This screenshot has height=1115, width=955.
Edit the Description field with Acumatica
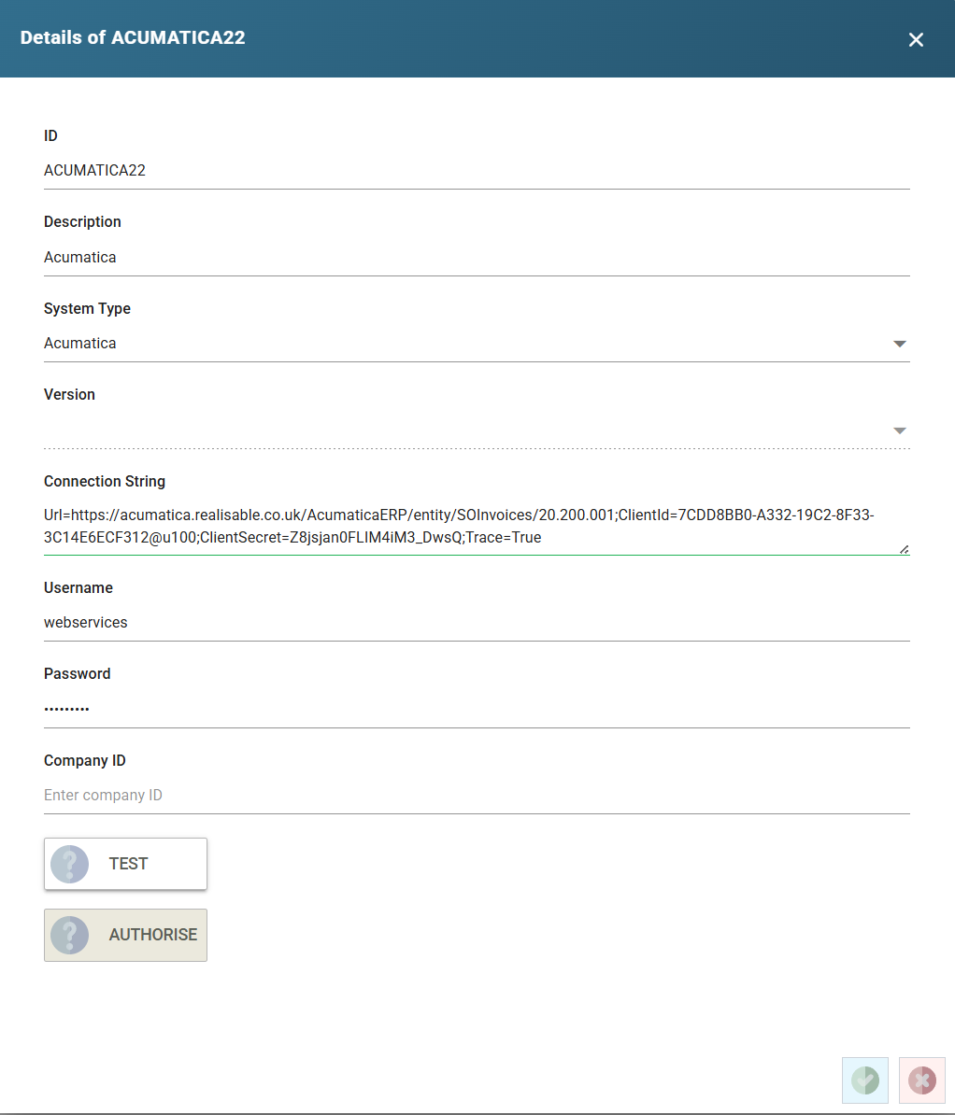coord(477,258)
